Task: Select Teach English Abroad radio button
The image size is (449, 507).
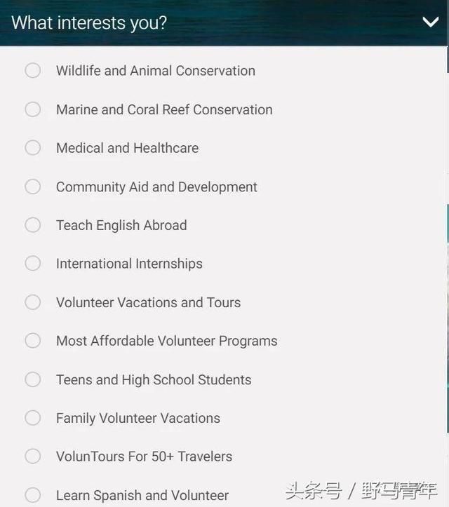Action: point(33,225)
